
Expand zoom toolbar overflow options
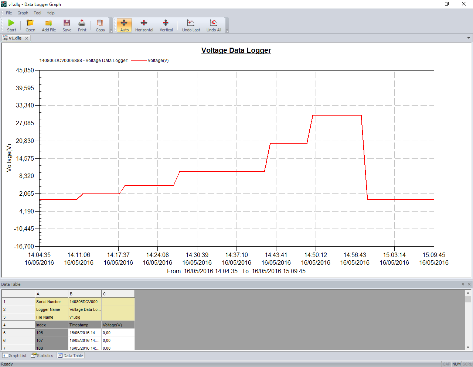(x=227, y=31)
